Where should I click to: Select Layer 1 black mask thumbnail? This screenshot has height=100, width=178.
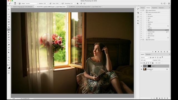tap(149, 66)
